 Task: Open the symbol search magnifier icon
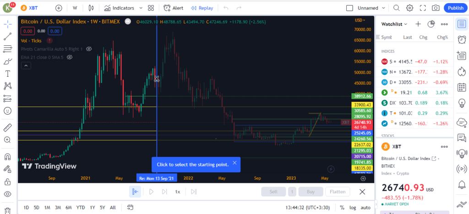396,8
